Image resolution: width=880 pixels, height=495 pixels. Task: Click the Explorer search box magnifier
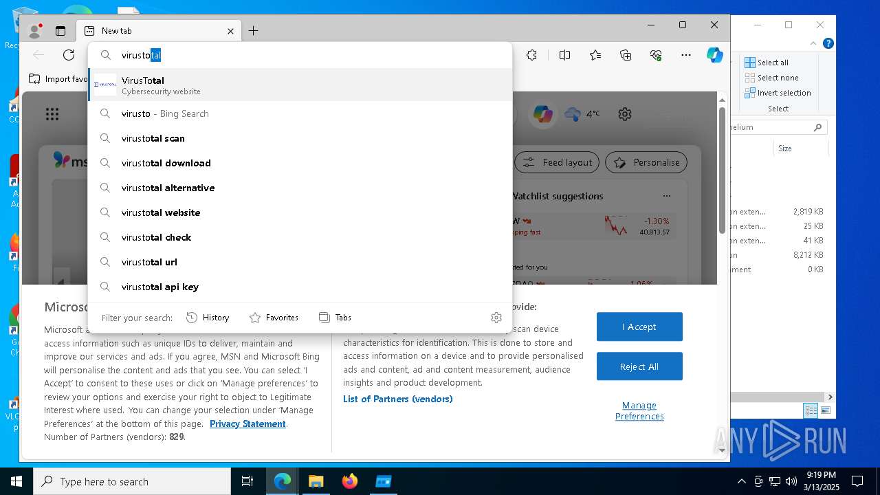coord(817,127)
